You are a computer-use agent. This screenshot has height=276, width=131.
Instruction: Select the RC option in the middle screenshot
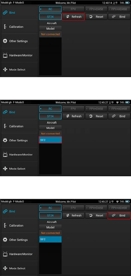[51, 109]
